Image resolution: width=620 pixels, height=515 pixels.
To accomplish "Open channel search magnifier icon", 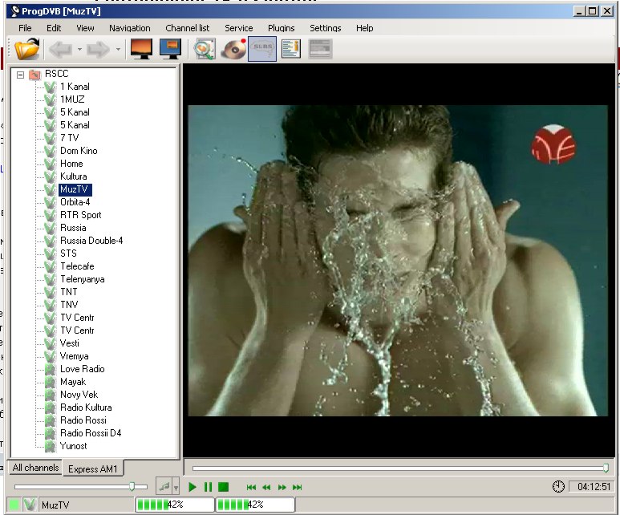I will click(x=205, y=50).
